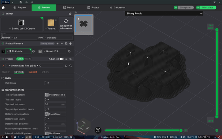Image resolution: width=222 pixels, height=139 pixels.
Task: Remove a filament with minus icon
Action: (62, 44)
